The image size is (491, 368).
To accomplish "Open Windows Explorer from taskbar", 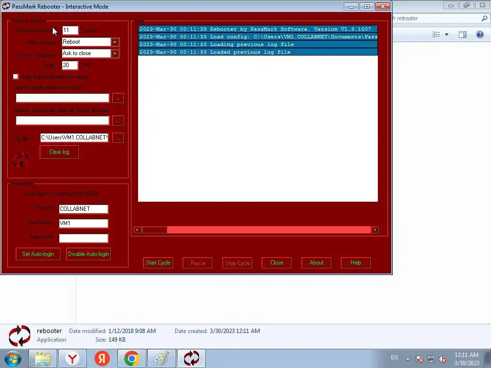I will [43, 358].
